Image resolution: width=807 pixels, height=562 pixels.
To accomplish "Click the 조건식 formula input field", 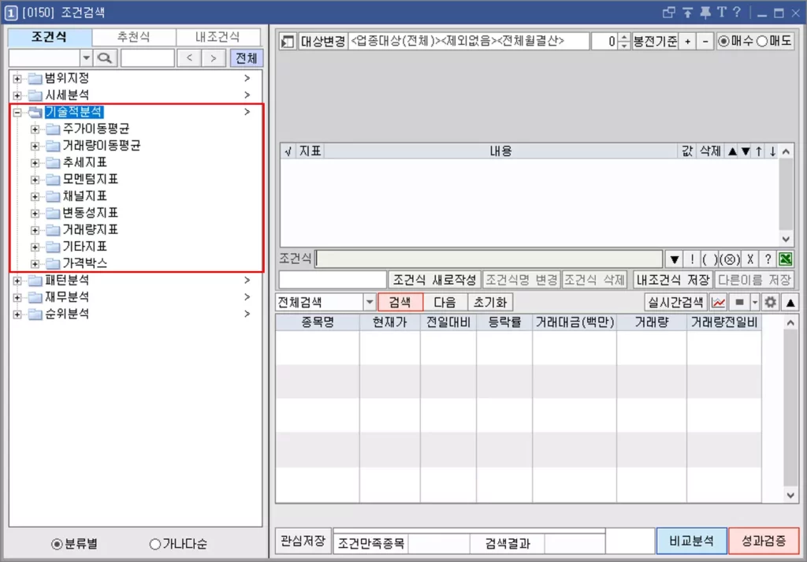I will 489,259.
